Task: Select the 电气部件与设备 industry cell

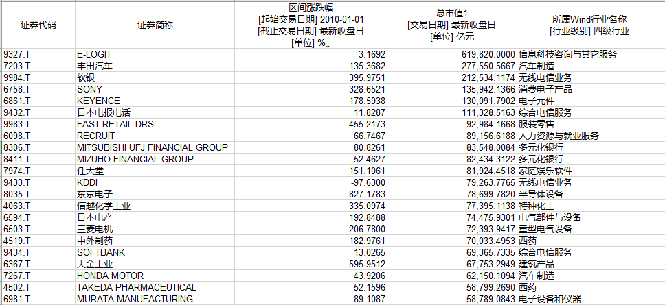Action: (x=591, y=218)
